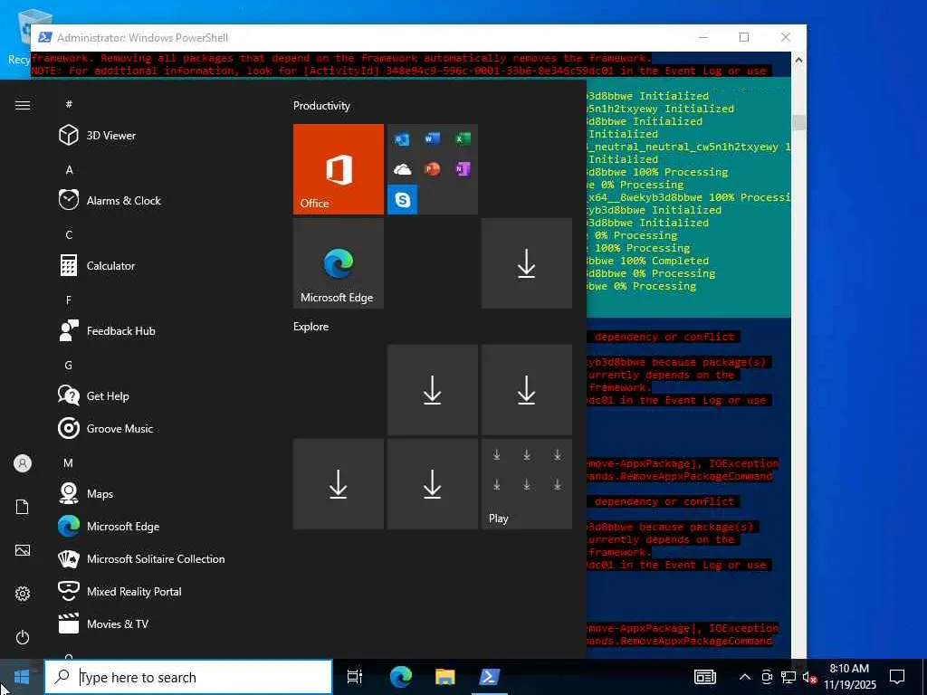927x695 pixels.
Task: Expand the Start menu hamburger navigation
Action: [23, 105]
